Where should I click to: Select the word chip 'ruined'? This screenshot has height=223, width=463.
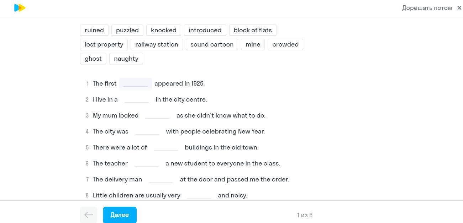tap(94, 30)
